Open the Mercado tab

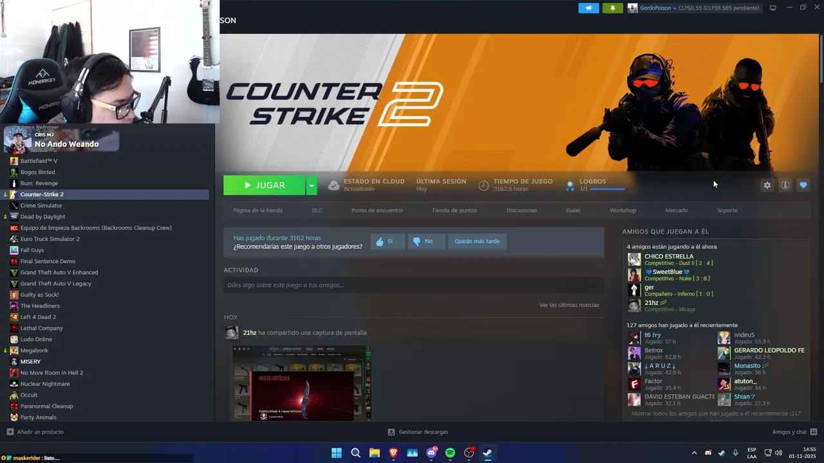[x=677, y=210]
